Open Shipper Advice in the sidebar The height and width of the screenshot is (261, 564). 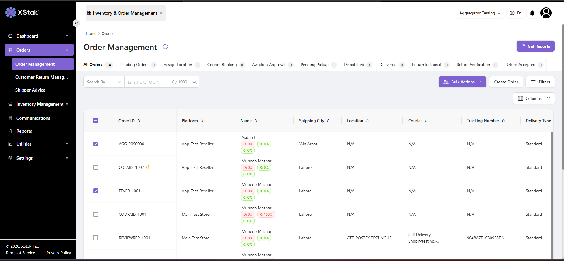(x=30, y=90)
